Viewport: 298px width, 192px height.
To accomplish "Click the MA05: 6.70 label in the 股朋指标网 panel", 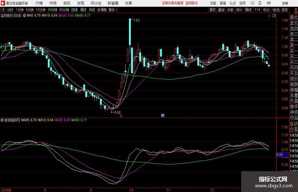I will point(29,120).
